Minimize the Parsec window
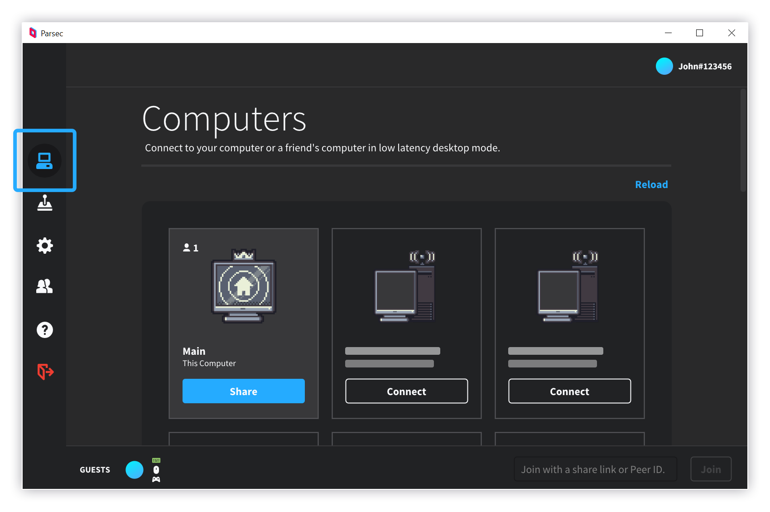Screen dimensions: 770x512 [668, 33]
